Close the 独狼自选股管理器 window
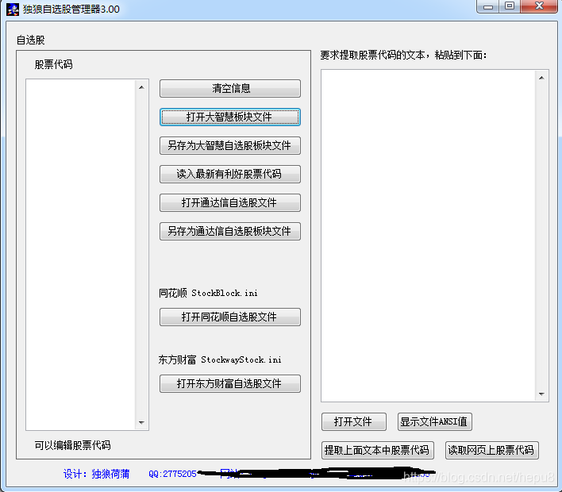562x492 pixels. pyautogui.click(x=539, y=7)
